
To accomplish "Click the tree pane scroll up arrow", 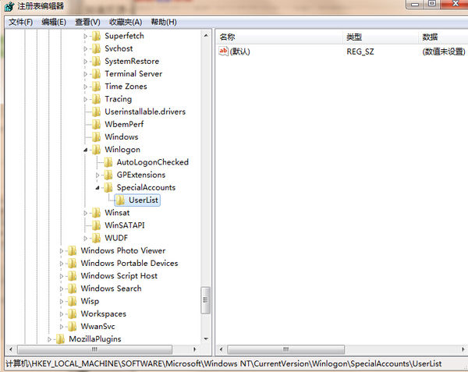I will coord(206,36).
